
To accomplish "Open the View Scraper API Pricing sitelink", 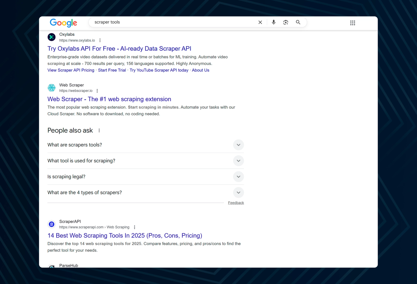I will tap(71, 70).
